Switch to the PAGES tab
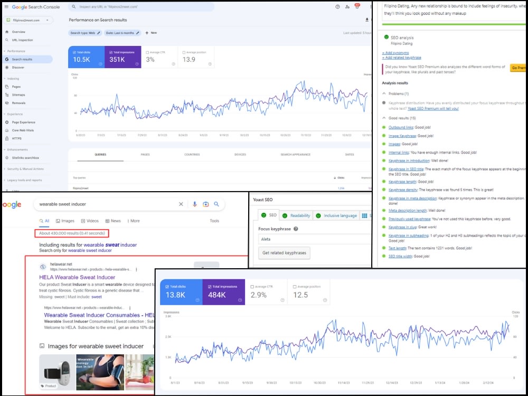The image size is (528, 396). point(145,155)
